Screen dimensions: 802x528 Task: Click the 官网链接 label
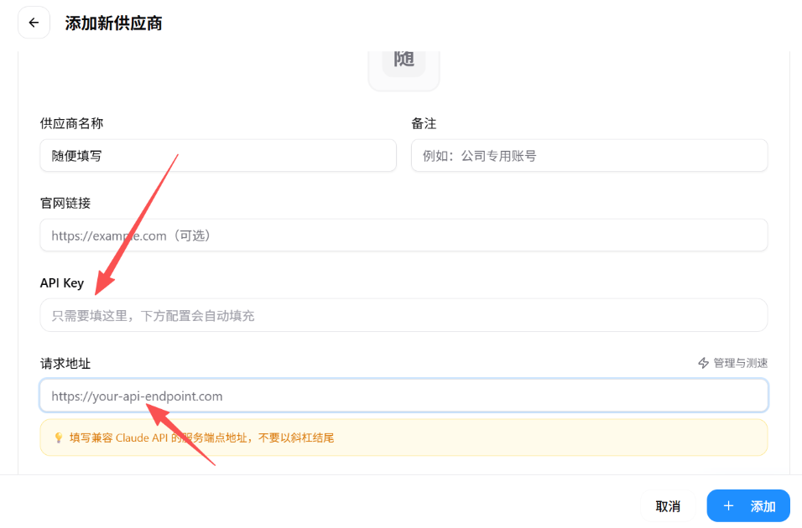point(65,203)
